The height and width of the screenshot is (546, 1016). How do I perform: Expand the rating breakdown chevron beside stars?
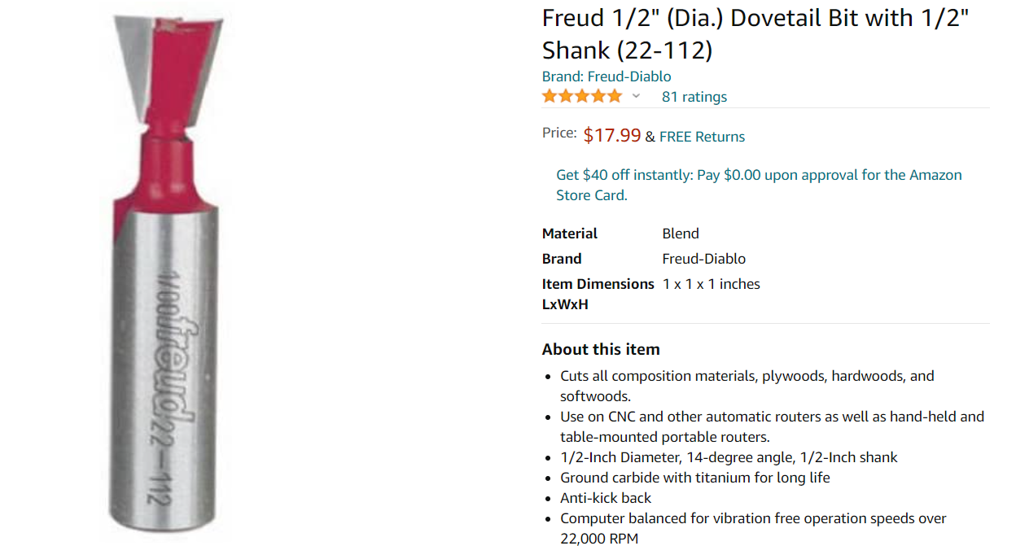pos(636,96)
